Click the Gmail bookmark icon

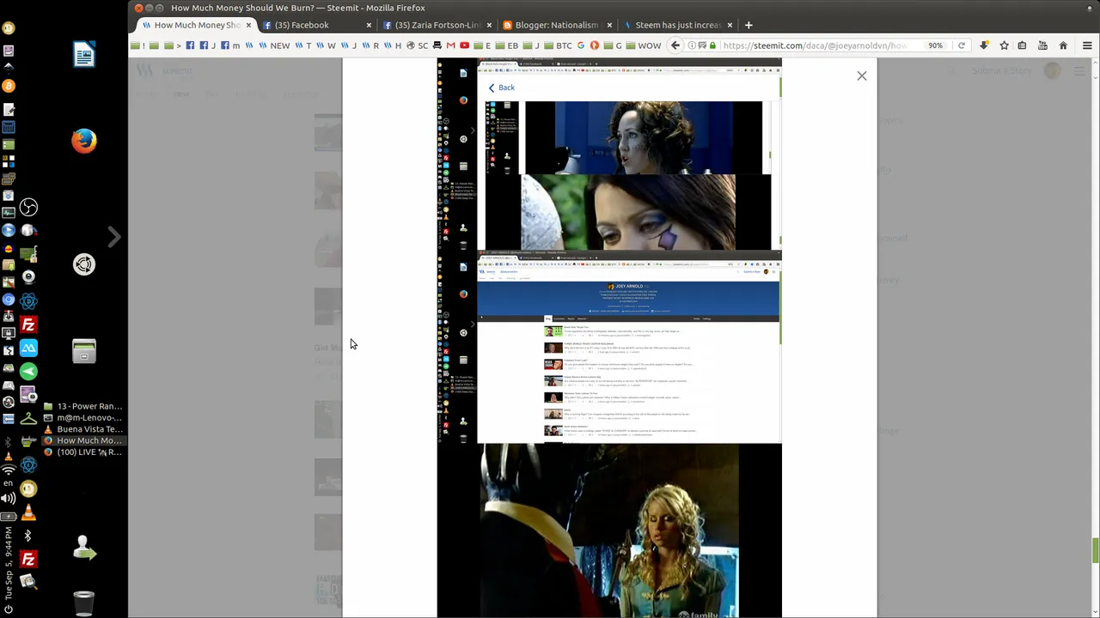coord(450,45)
